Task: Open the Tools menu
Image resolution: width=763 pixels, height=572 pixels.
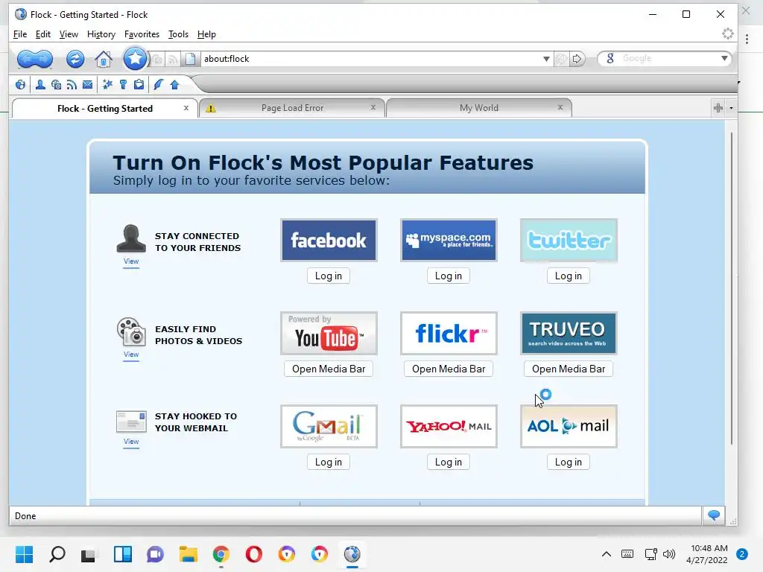Action: point(178,34)
